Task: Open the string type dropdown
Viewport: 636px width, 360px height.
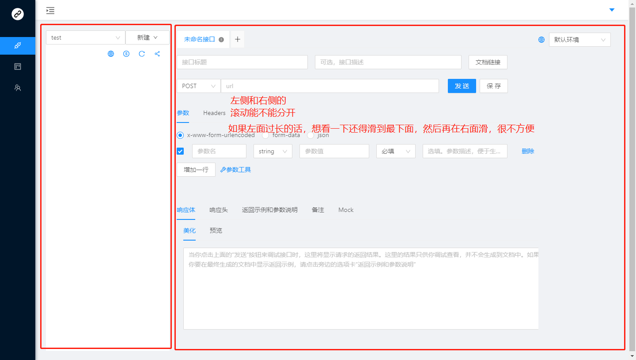Action: pyautogui.click(x=273, y=151)
